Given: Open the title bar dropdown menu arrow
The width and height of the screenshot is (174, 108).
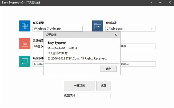Looking at the screenshot, I should (151, 2).
